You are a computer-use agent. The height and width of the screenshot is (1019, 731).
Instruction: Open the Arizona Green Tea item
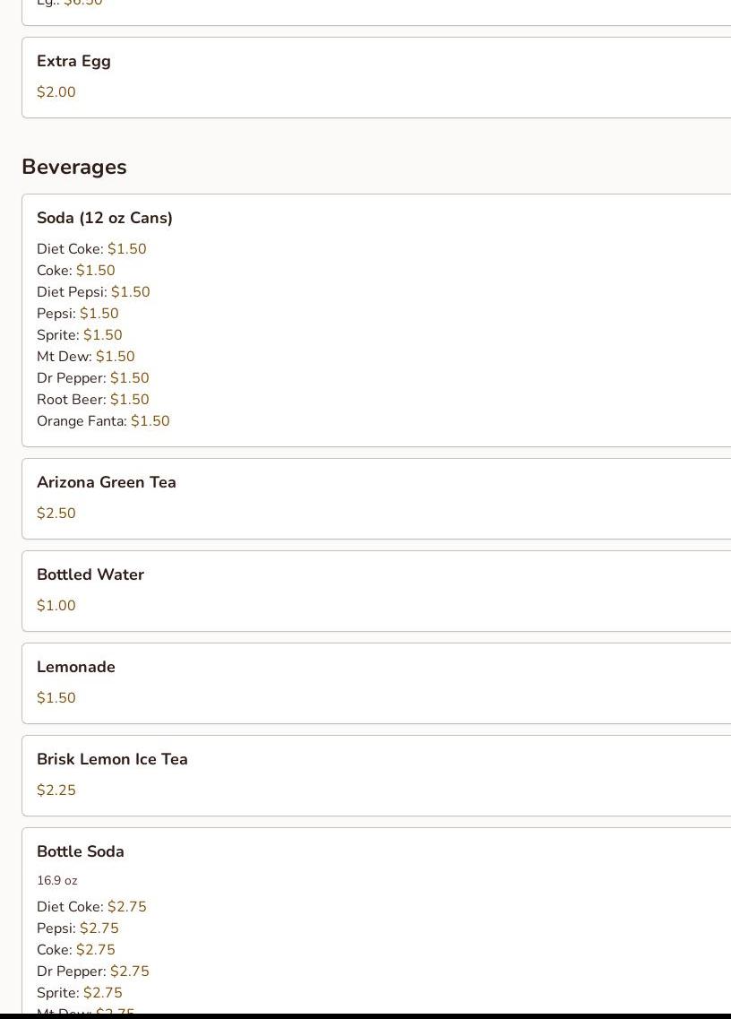pyautogui.click(x=106, y=483)
